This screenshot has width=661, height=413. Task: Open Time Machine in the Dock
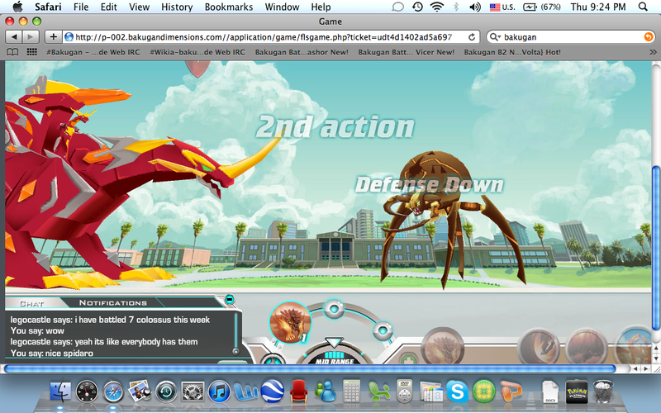167,392
